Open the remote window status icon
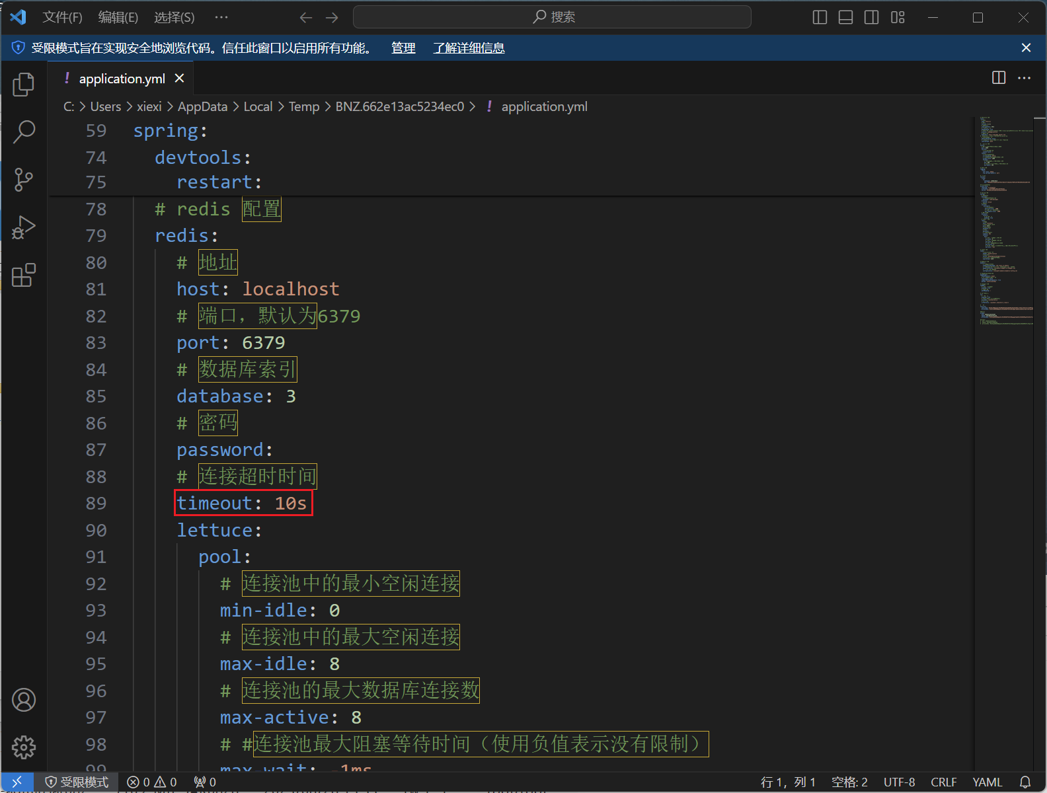Image resolution: width=1047 pixels, height=793 pixels. 17,782
